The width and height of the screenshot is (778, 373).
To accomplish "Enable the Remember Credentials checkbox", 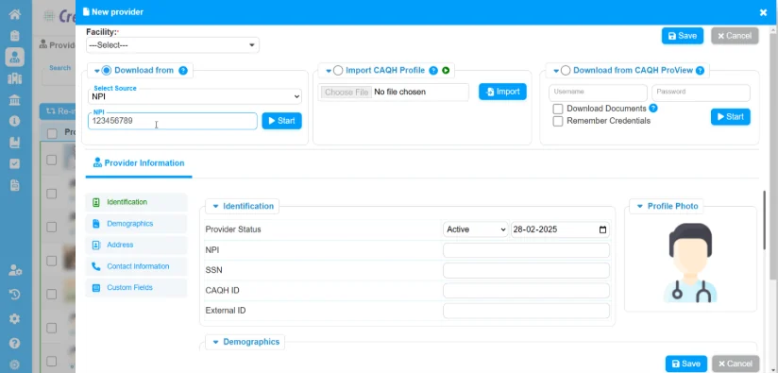I will click(x=558, y=121).
